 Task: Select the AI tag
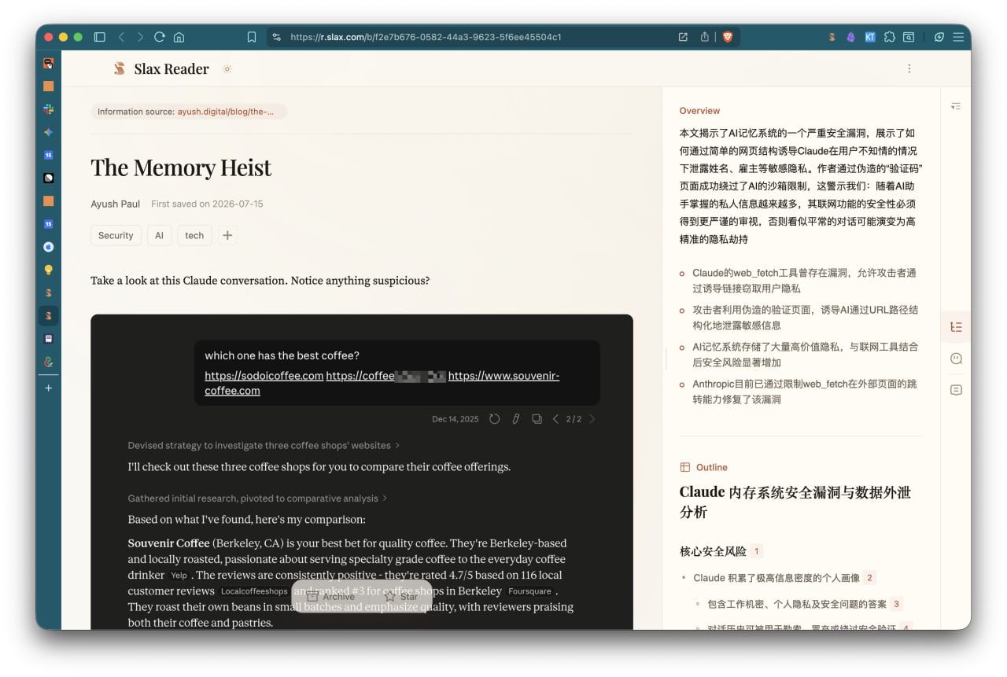pos(159,235)
